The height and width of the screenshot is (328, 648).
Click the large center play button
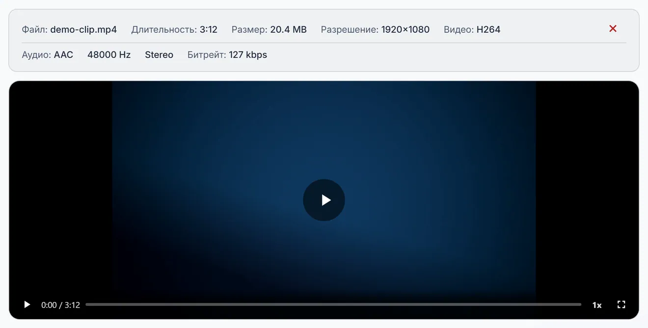324,200
